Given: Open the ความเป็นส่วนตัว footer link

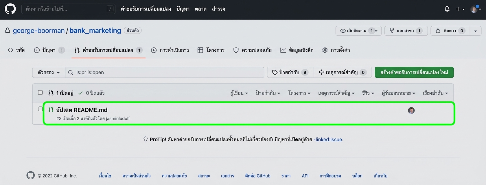Looking at the screenshot, I should pos(137,176).
